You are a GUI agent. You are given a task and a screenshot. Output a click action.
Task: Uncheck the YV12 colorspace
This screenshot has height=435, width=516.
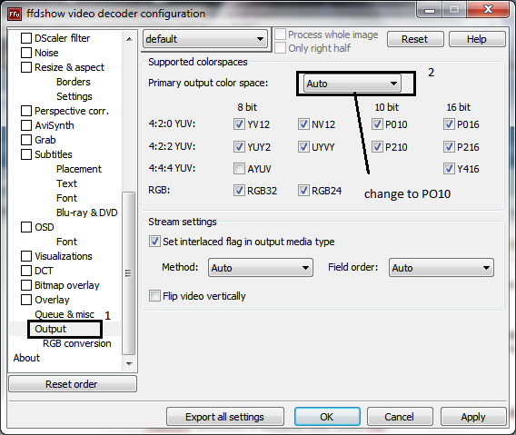239,124
